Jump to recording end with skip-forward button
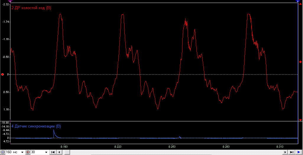 [x=292, y=152]
